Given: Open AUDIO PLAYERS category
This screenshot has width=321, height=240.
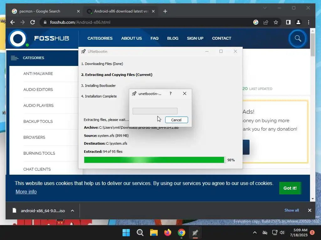Looking at the screenshot, I should (x=39, y=106).
